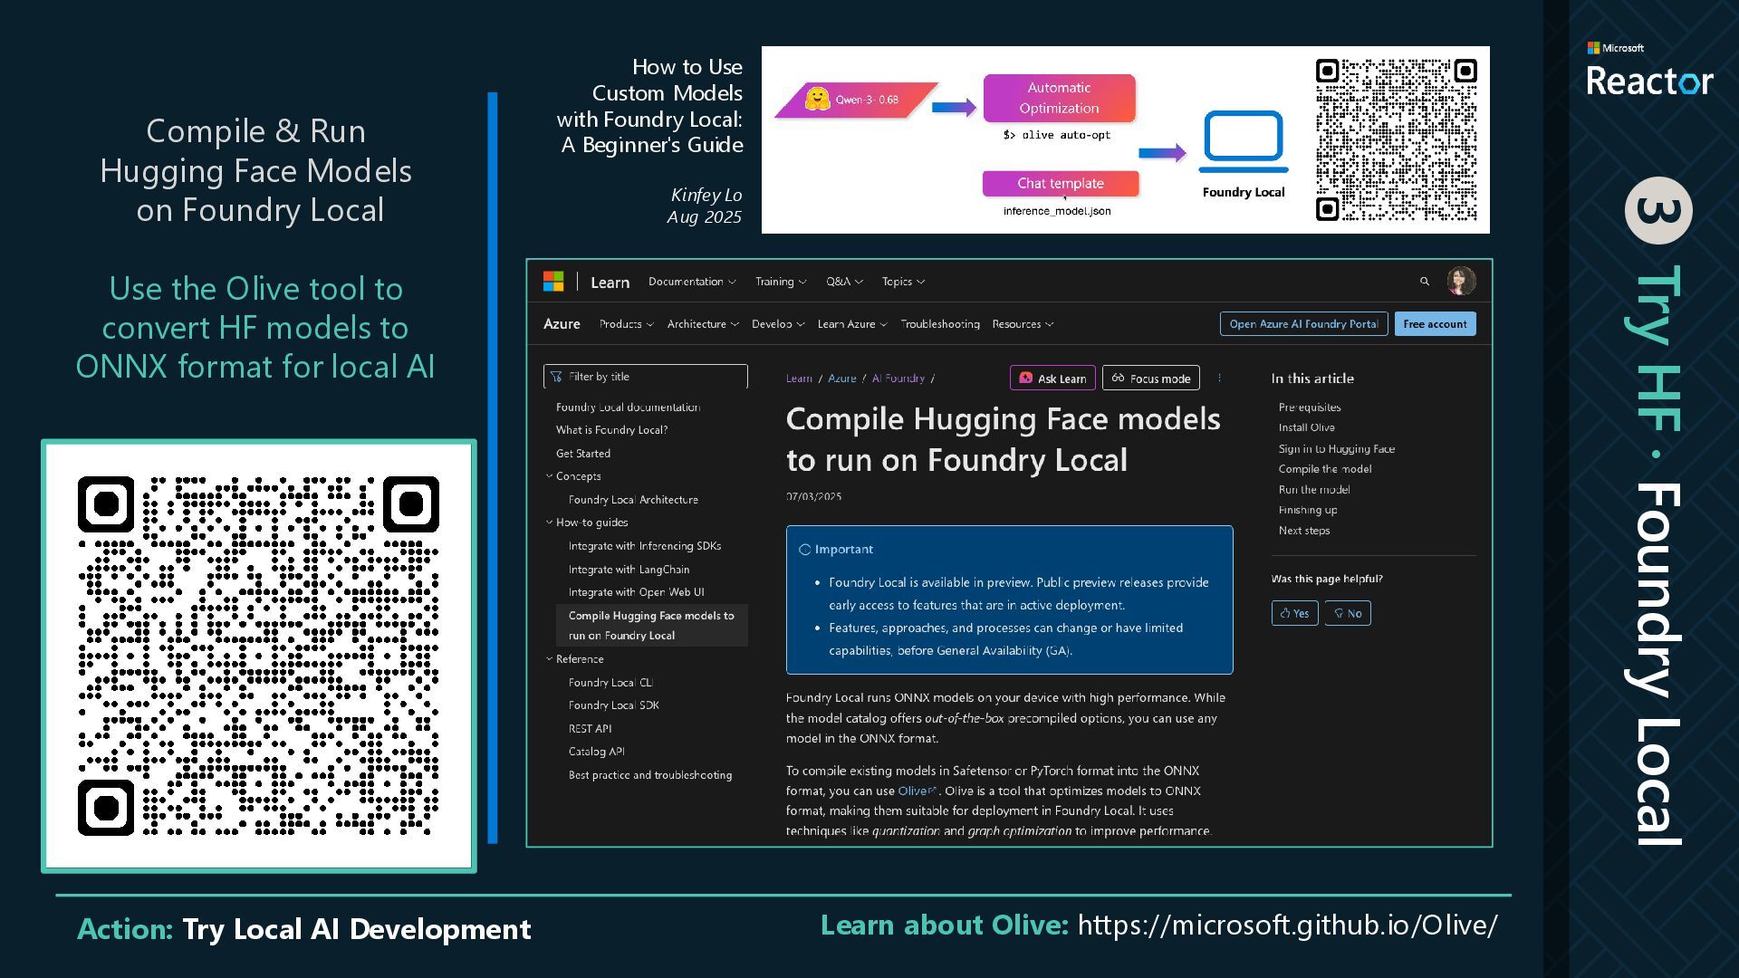Jump to Sign in to Hugging Face section
This screenshot has height=978, width=1739.
(1336, 449)
